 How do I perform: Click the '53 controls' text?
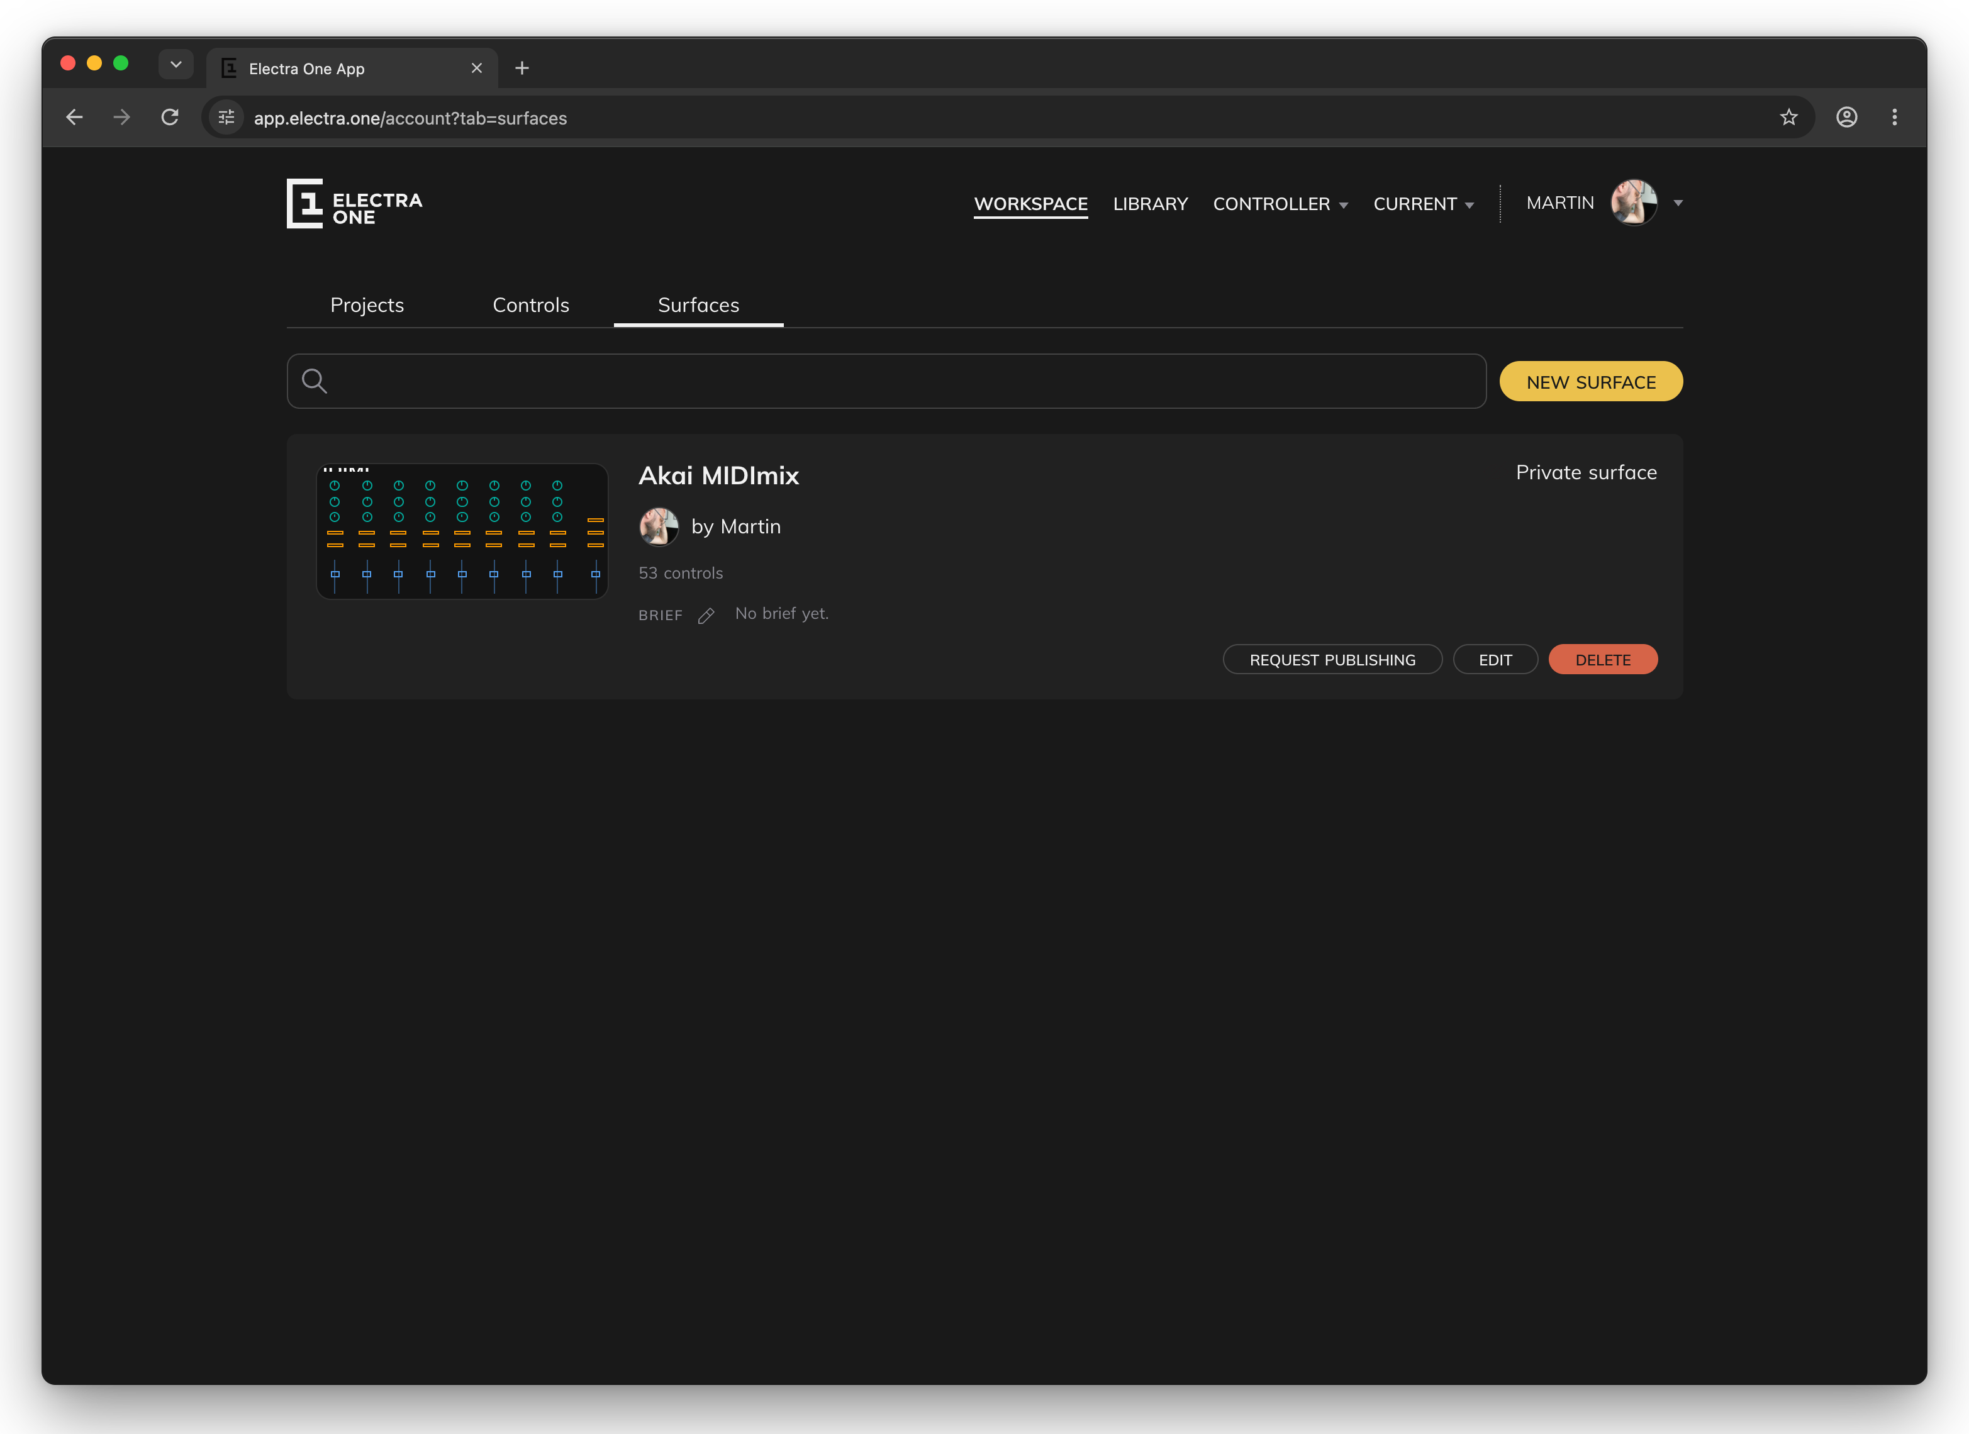[681, 573]
